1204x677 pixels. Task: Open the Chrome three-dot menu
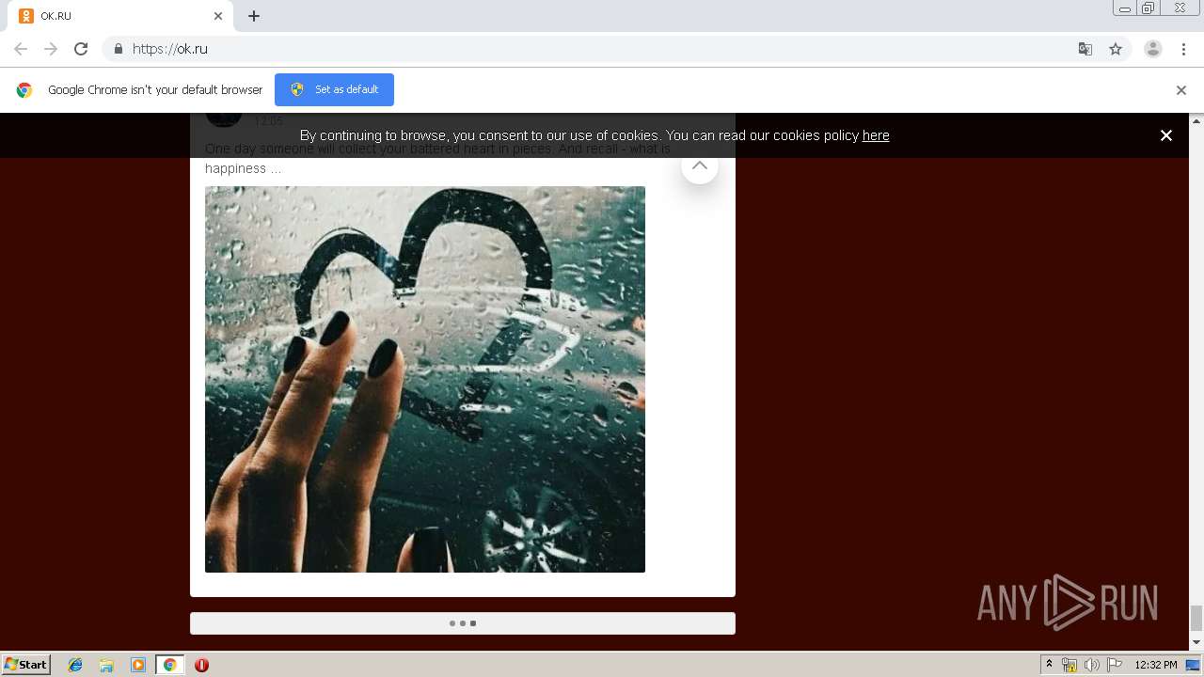[x=1183, y=49]
